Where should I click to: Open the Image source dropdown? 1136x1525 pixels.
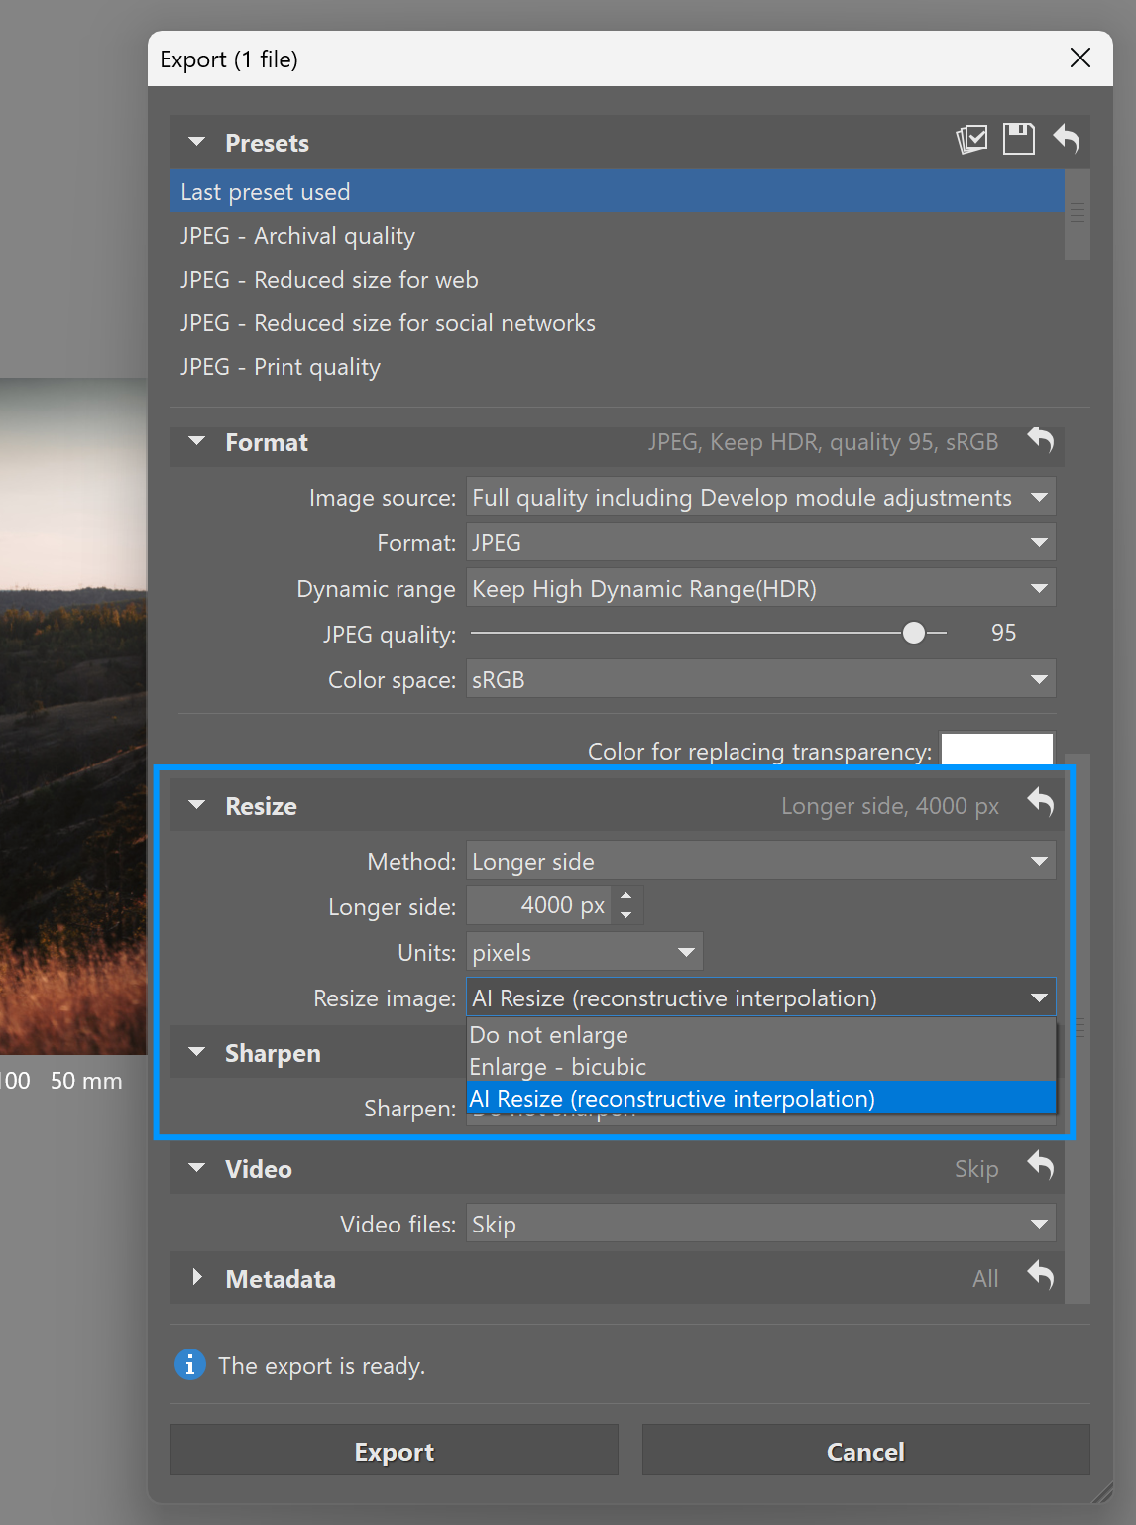[760, 497]
